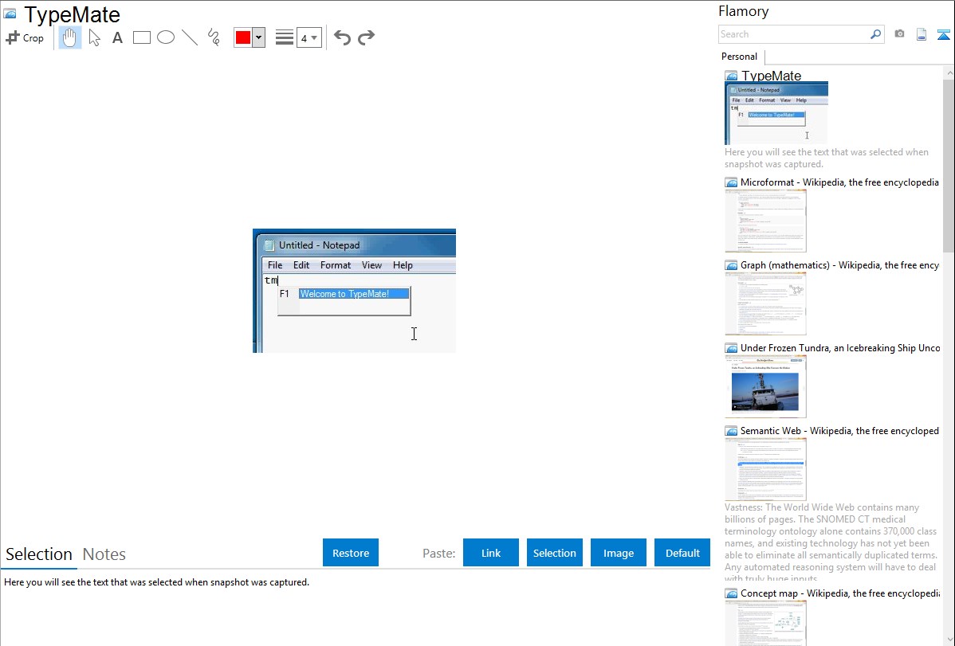Click the red color swatch
This screenshot has height=646, width=955.
243,37
